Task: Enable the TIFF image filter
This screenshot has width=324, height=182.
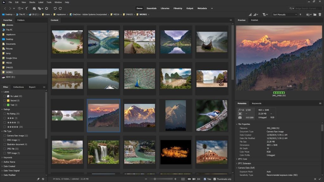Action: coord(4,153)
